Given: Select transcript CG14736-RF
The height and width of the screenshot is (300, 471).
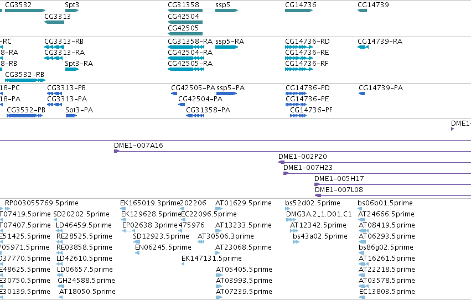Looking at the screenshot, I should click(x=299, y=69).
